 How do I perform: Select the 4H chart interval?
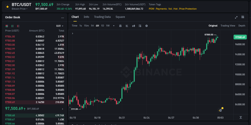point(97,26)
